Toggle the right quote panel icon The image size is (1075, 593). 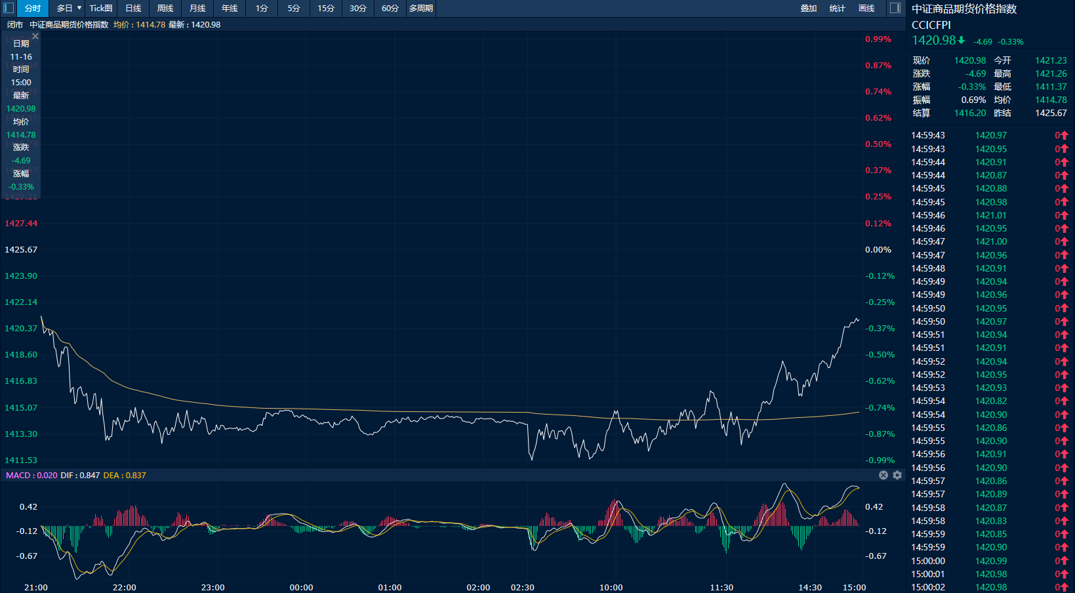tap(895, 9)
